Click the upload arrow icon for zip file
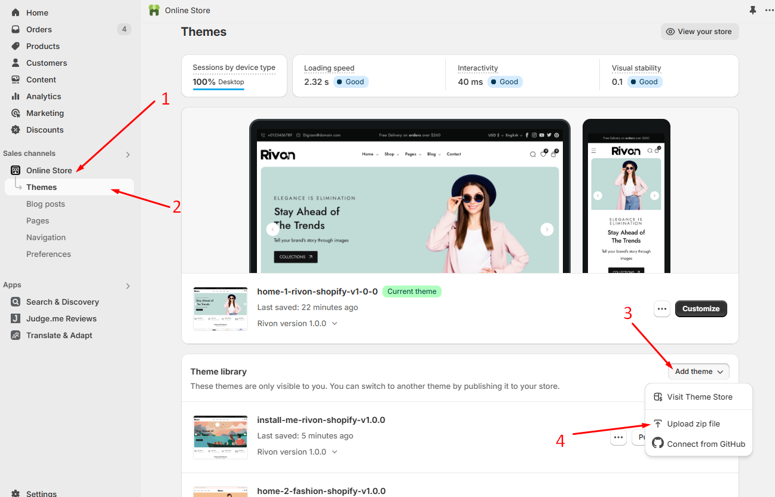Viewport: 775px width, 497px height. (658, 424)
